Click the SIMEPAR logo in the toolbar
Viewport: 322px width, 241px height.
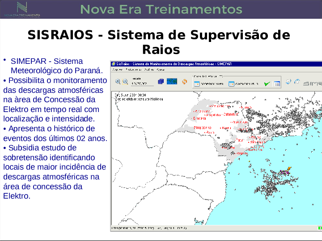coord(313,83)
